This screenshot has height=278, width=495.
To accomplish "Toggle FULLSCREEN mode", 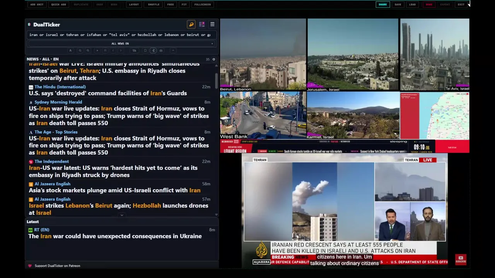I will (x=203, y=5).
